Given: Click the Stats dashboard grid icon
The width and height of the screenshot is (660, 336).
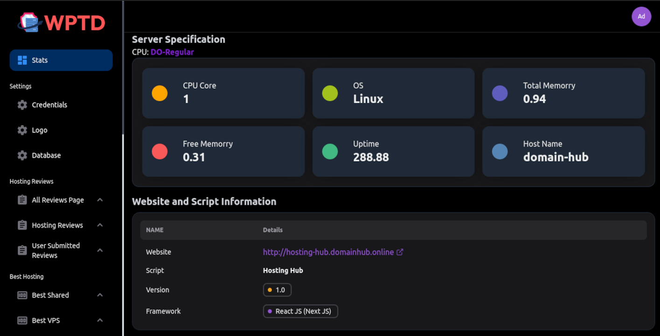Looking at the screenshot, I should (x=22, y=60).
